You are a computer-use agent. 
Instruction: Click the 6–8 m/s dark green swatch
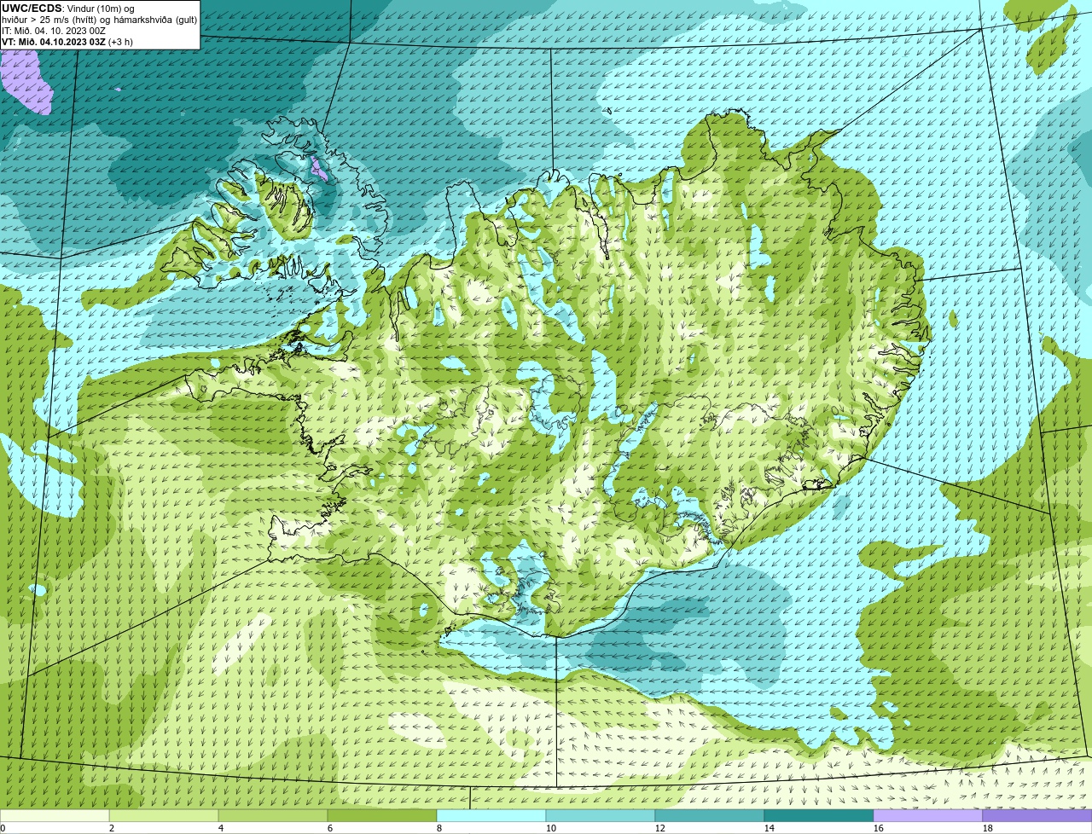tap(382, 815)
